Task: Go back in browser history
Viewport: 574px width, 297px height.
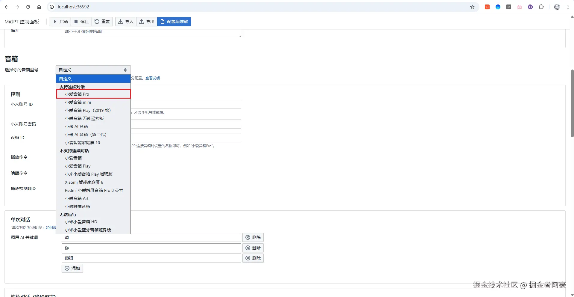Action: pos(7,7)
